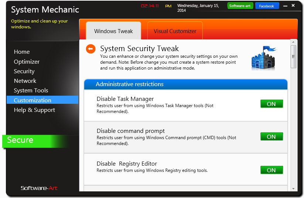The image size is (304, 198).
Task: Click the Disable Task Manager title
Action: [x=125, y=99]
